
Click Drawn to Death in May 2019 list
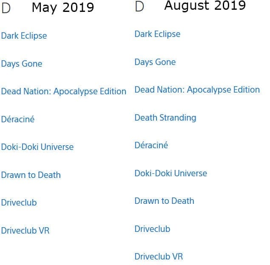pyautogui.click(x=31, y=175)
